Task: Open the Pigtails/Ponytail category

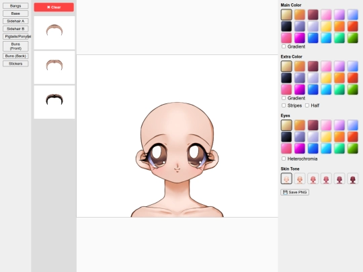Action: point(15,36)
